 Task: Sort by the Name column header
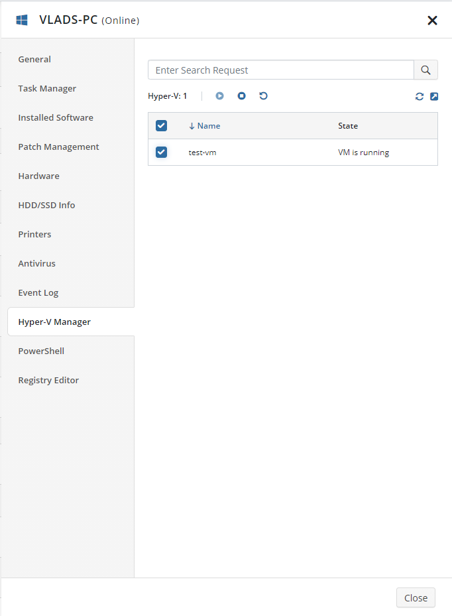pyautogui.click(x=205, y=126)
